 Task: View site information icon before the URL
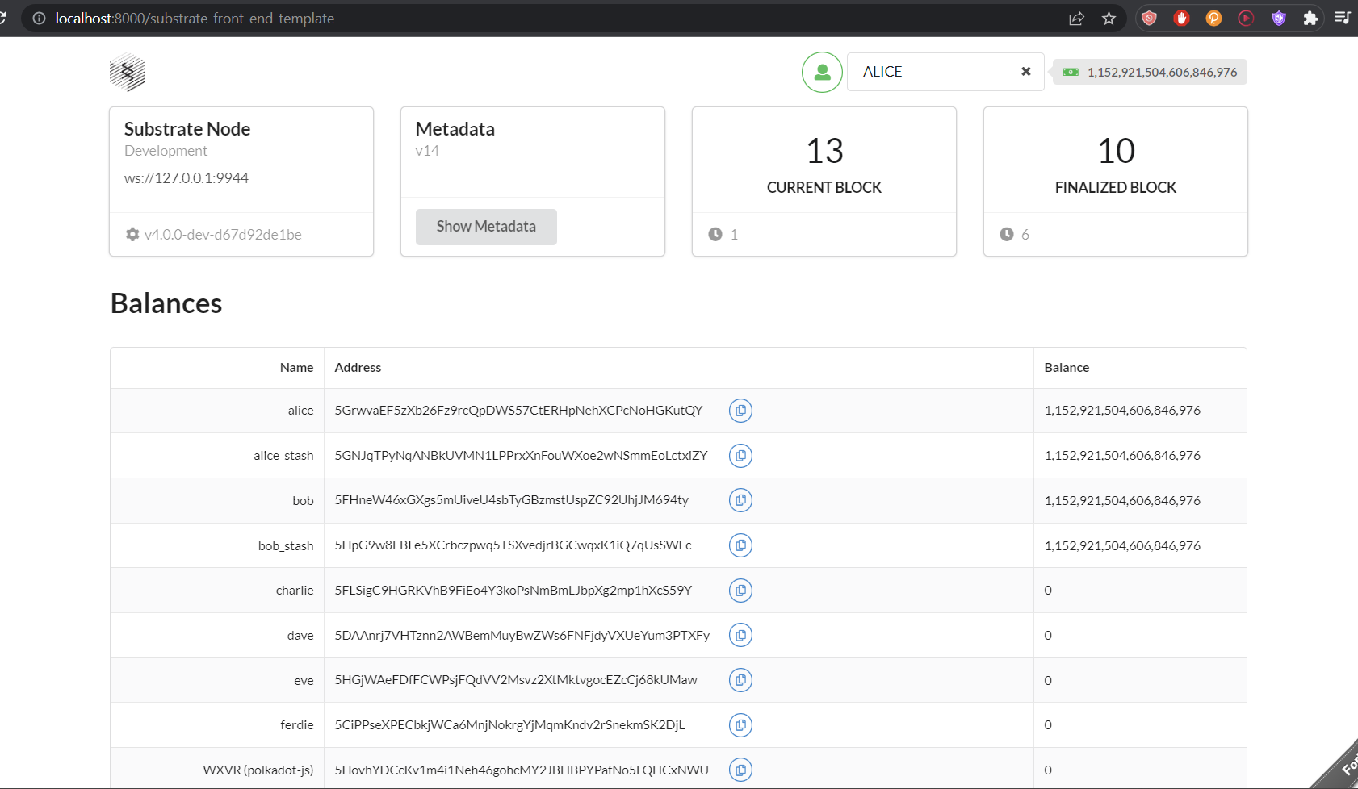tap(39, 18)
